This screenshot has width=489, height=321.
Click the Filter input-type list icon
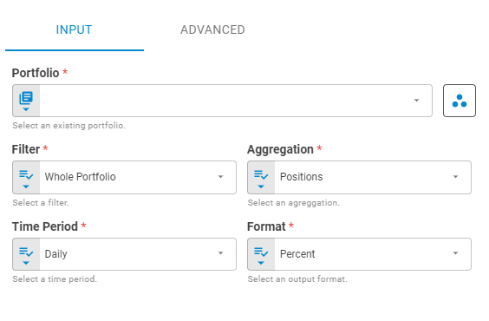tap(26, 178)
